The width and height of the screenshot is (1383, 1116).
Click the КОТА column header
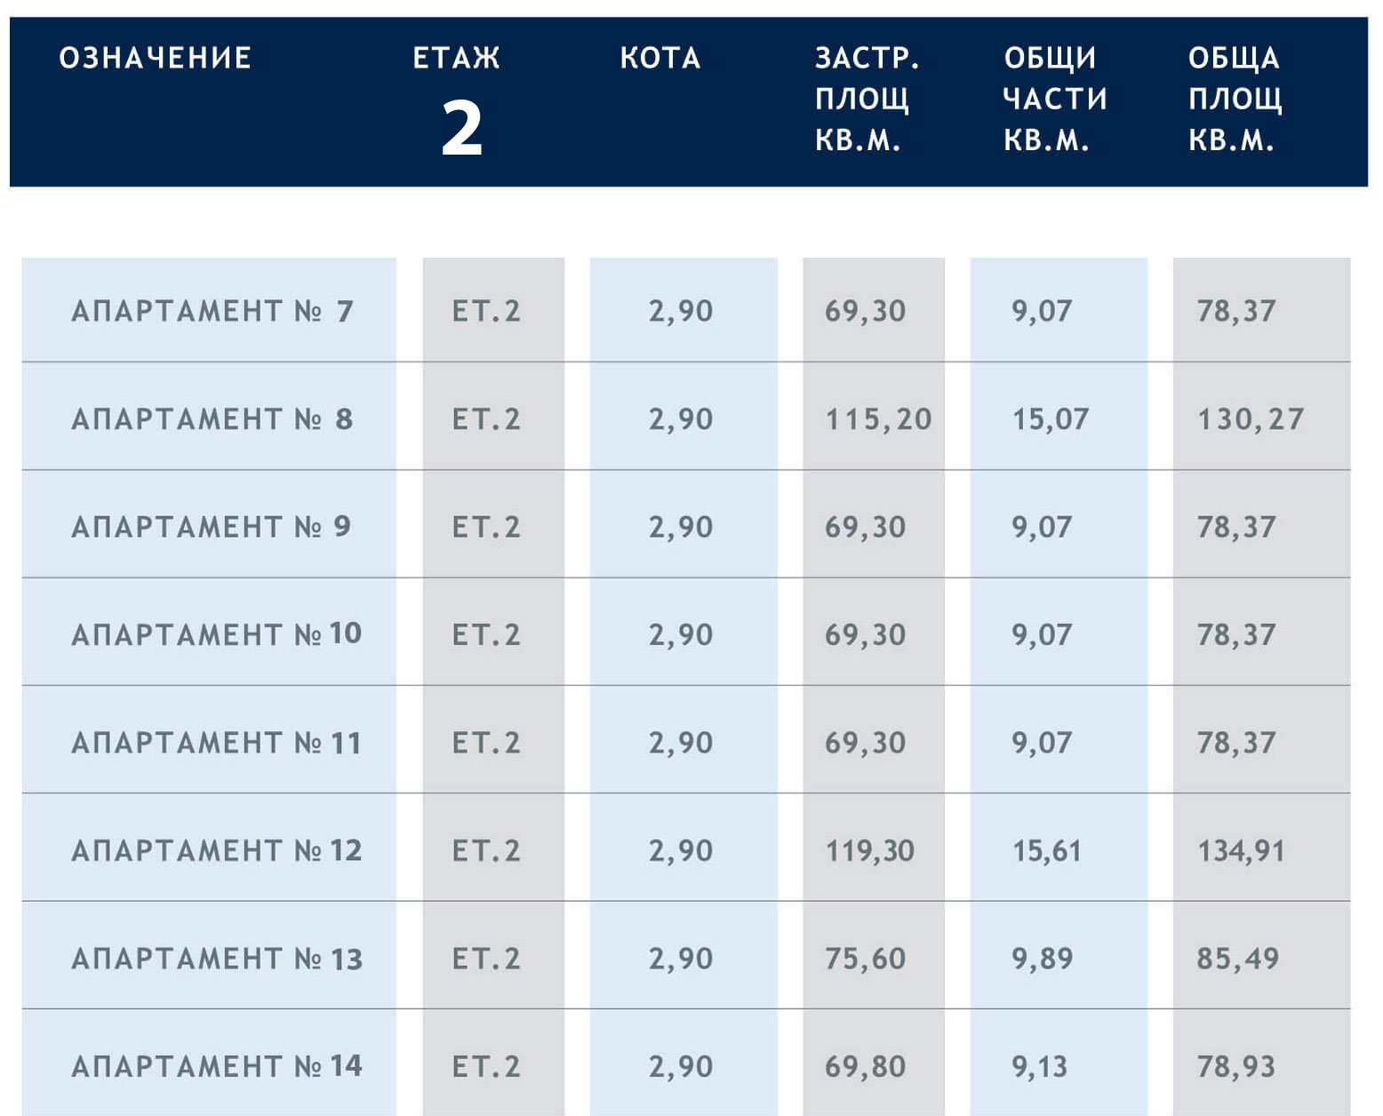click(x=660, y=59)
